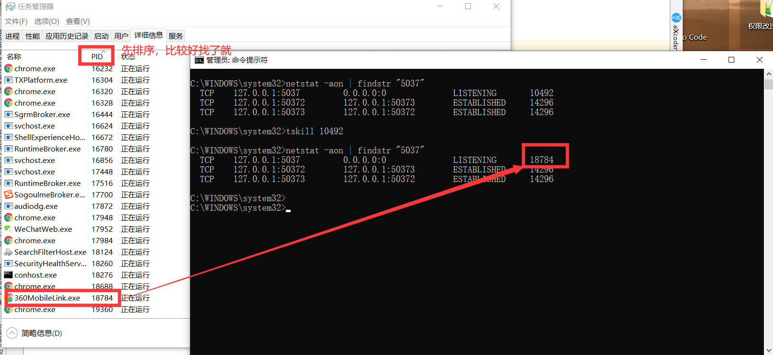Click the chrome.exe icon for PID 16328
Screen dimensions: 773x355
tap(9, 103)
